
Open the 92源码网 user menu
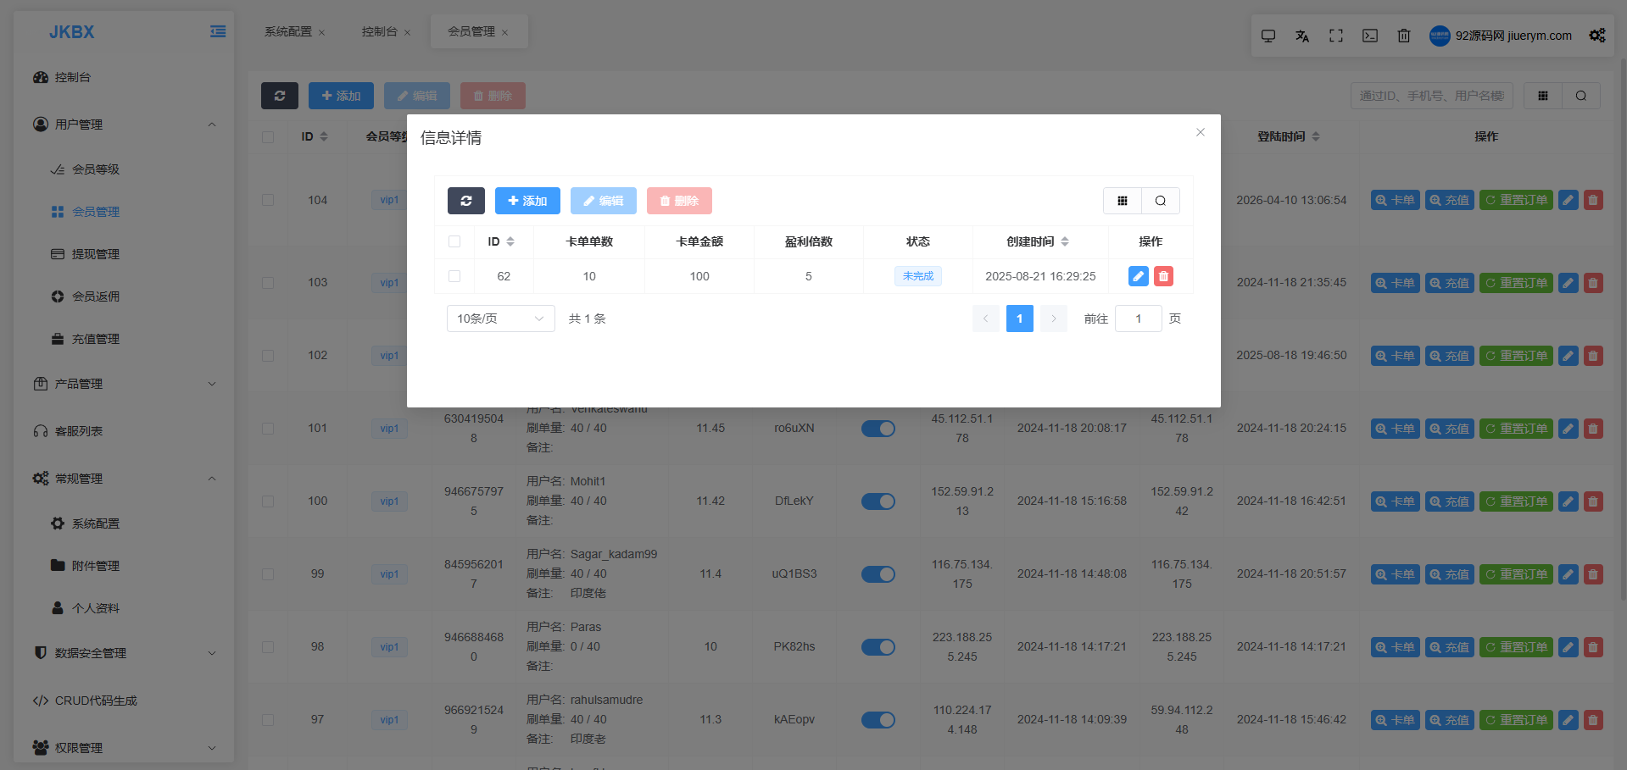(1501, 36)
